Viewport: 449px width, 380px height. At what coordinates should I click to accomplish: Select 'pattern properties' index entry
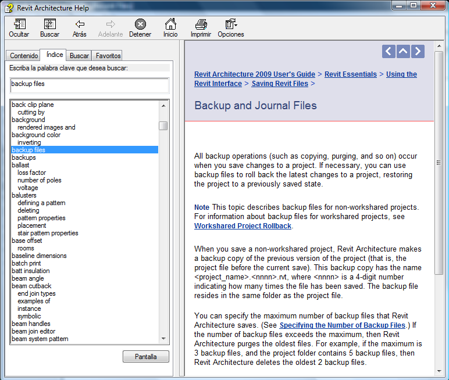coord(41,218)
